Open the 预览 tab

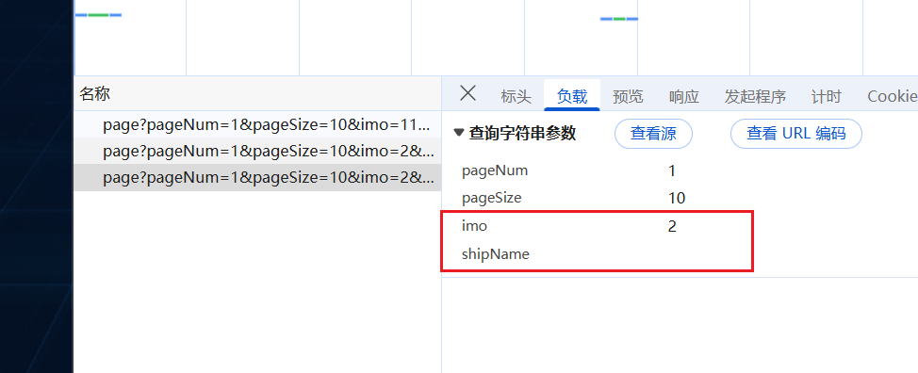(628, 96)
